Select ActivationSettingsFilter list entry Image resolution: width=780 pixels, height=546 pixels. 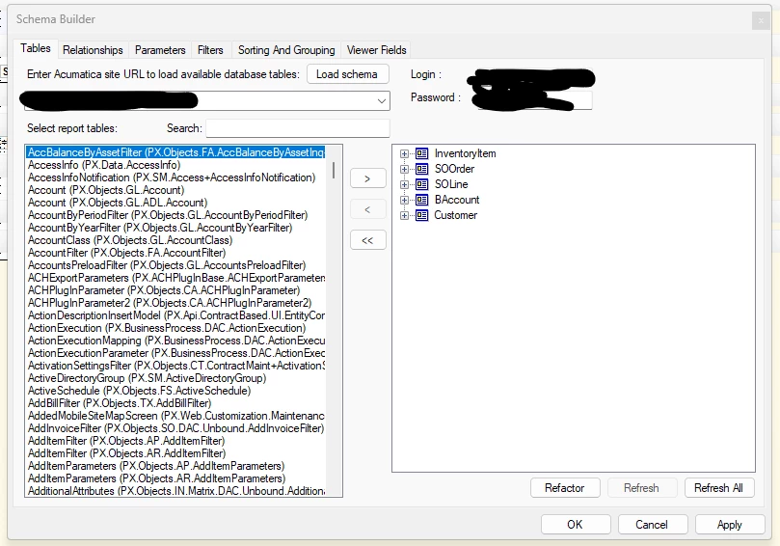click(x=176, y=366)
